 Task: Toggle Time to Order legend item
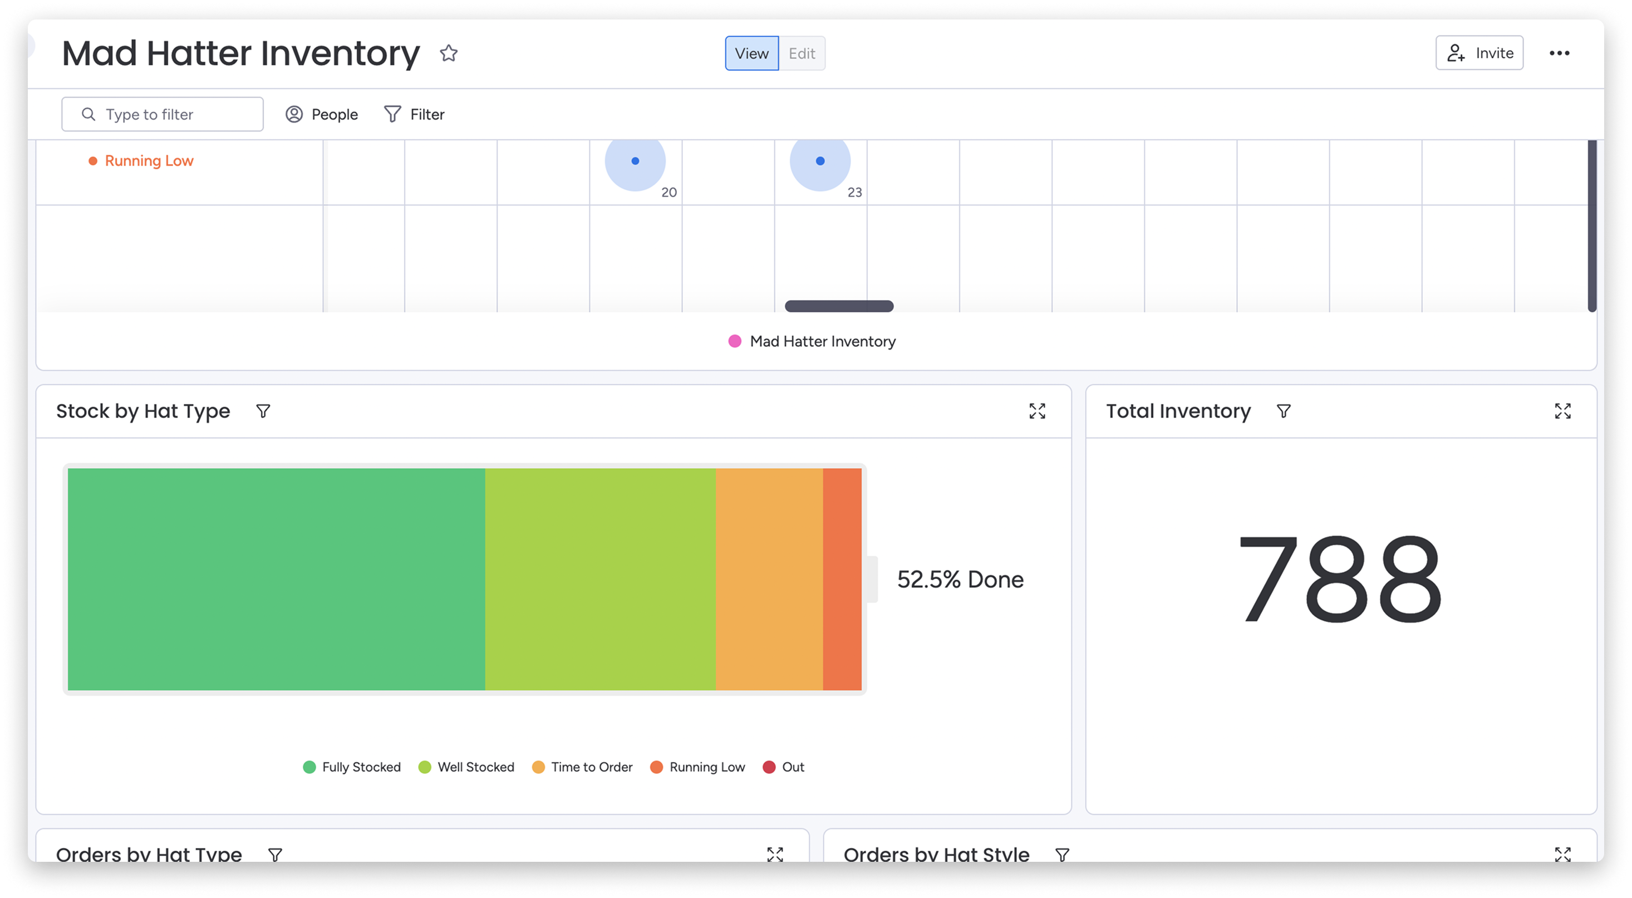[x=582, y=767]
